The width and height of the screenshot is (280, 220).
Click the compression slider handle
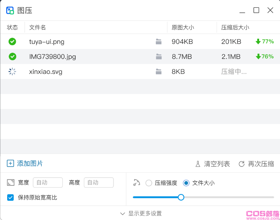pyautogui.click(x=181, y=197)
